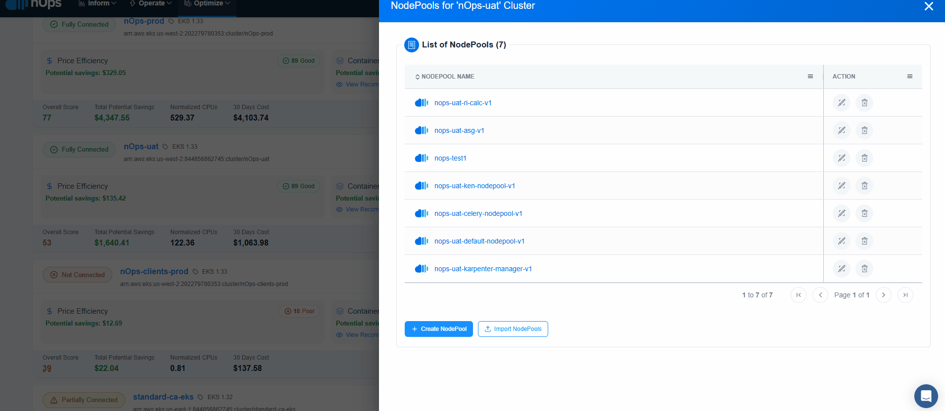The height and width of the screenshot is (411, 945).
Task: Sort by Nodepool Name column header
Action: (x=445, y=77)
